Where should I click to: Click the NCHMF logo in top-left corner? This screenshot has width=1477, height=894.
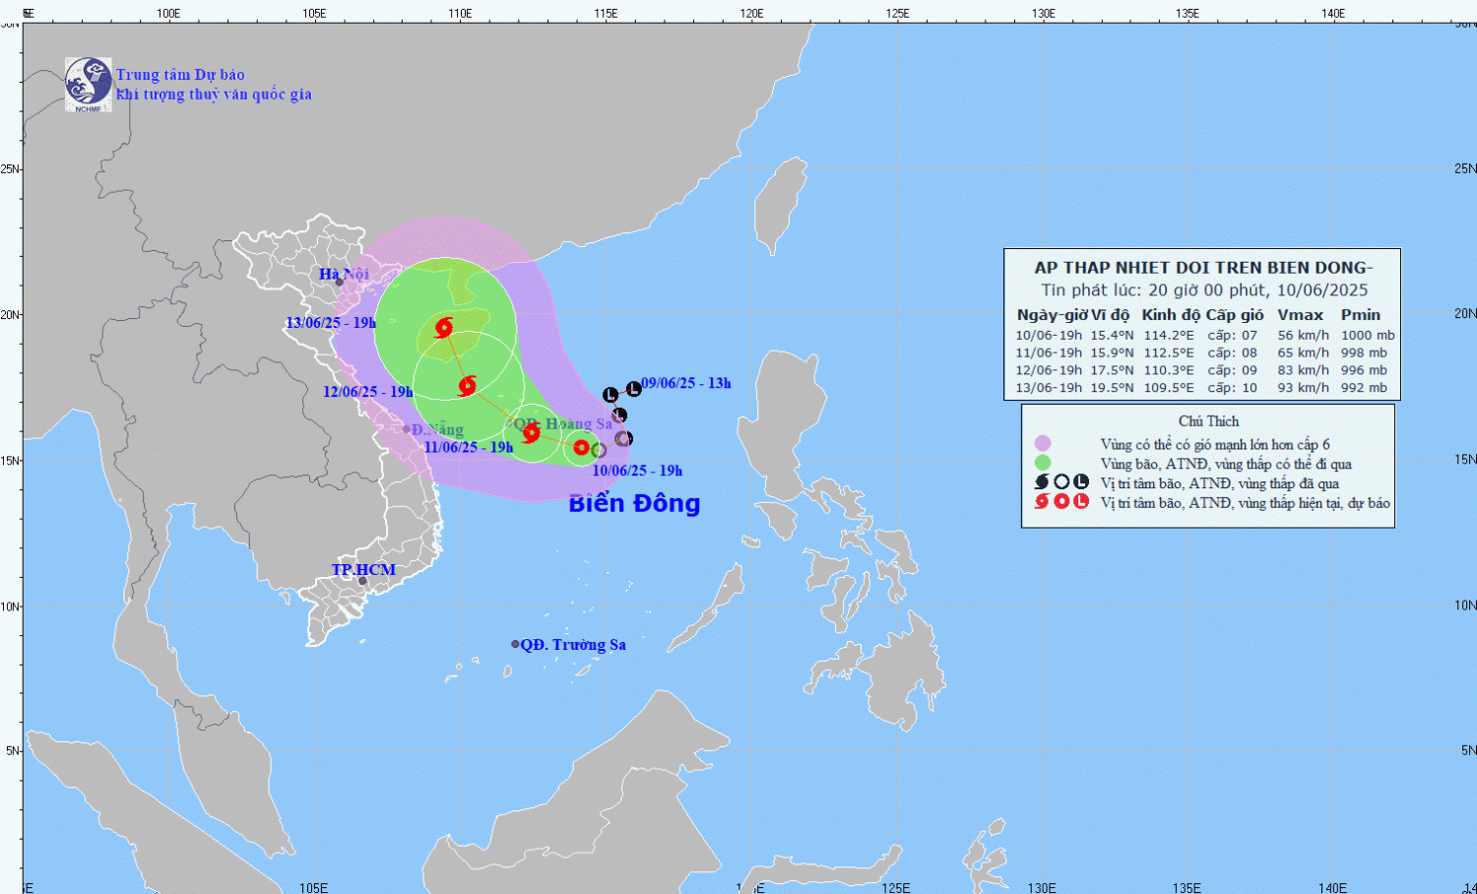pos(88,84)
